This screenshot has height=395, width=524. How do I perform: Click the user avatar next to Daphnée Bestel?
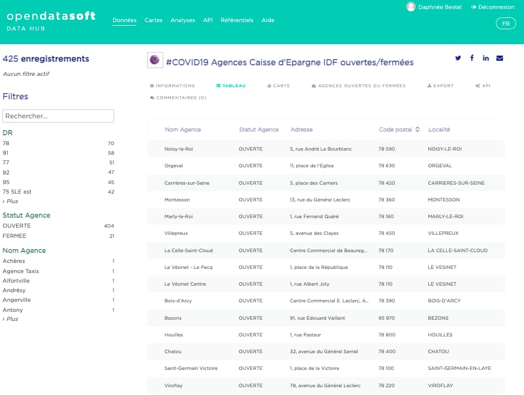click(x=410, y=7)
